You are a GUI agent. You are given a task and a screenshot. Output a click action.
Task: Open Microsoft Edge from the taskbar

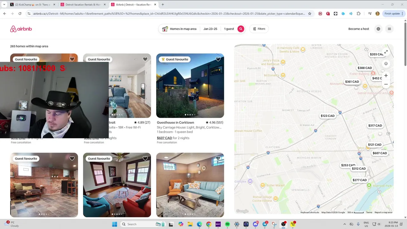click(x=199, y=224)
